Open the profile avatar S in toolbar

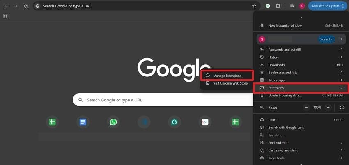(302, 6)
